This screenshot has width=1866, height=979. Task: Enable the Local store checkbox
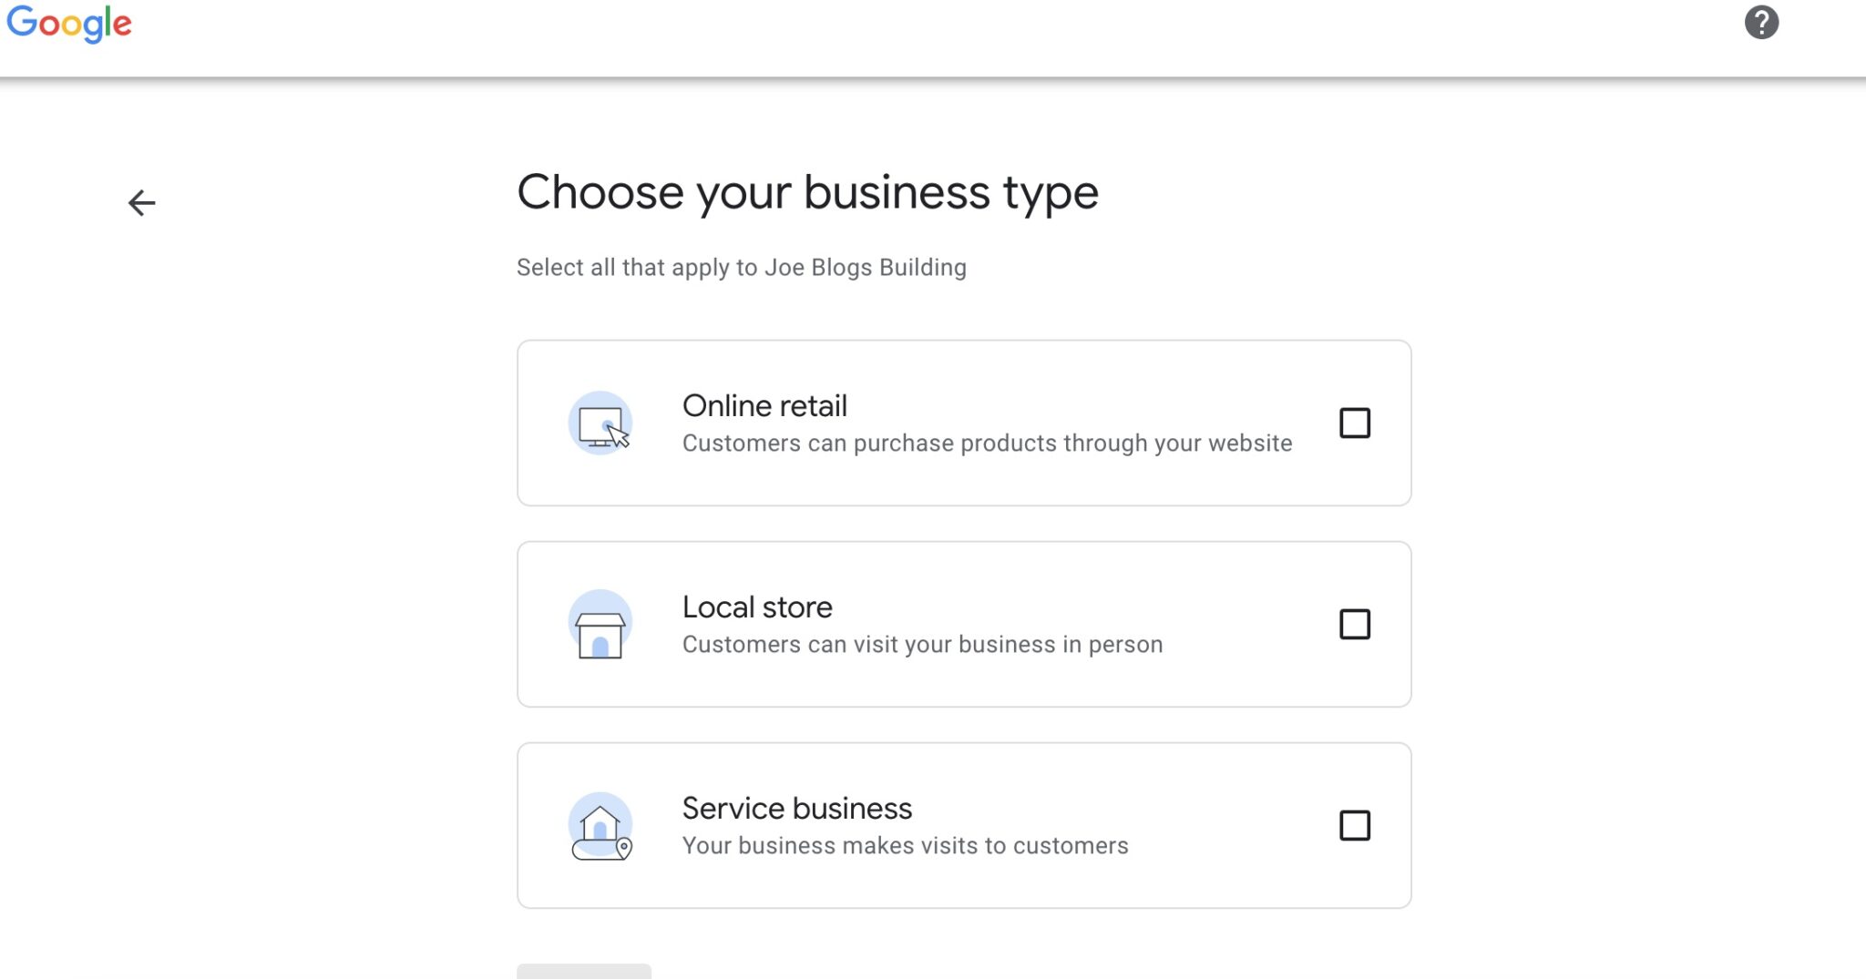pyautogui.click(x=1354, y=625)
